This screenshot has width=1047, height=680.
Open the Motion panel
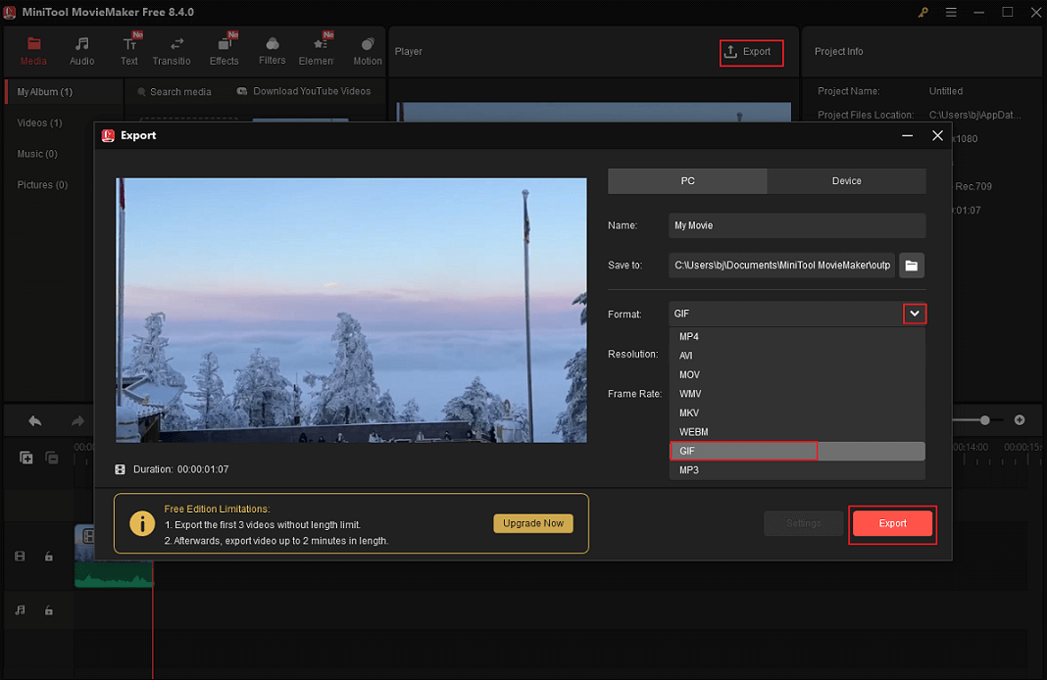tap(367, 50)
